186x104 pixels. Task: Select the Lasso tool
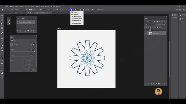pyautogui.click(x=2, y=21)
